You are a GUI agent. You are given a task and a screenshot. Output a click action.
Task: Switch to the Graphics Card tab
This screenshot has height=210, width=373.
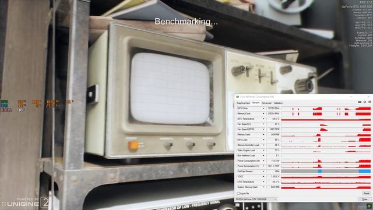[243, 103]
